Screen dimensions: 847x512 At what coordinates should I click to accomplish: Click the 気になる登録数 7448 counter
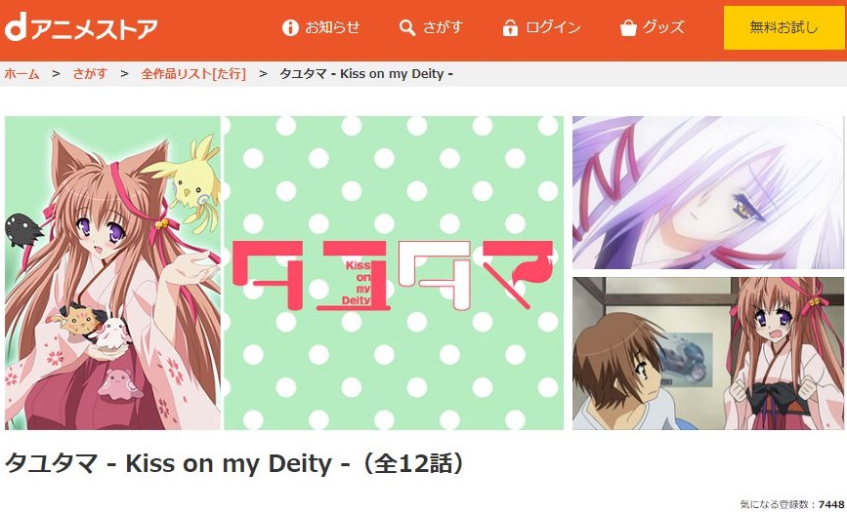pyautogui.click(x=792, y=505)
